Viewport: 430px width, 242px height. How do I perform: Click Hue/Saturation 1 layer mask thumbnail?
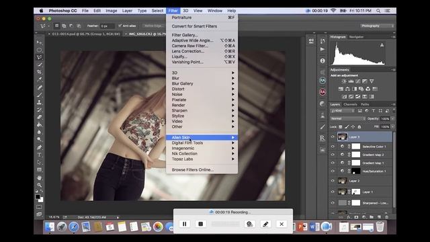click(356, 171)
